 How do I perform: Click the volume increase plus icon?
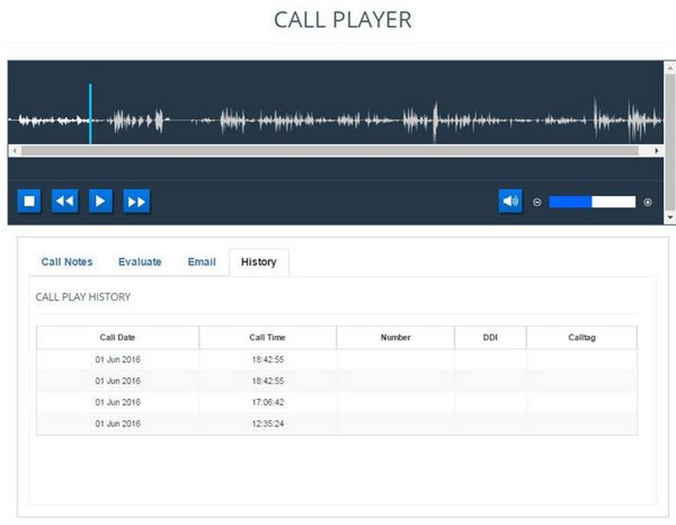coord(648,202)
